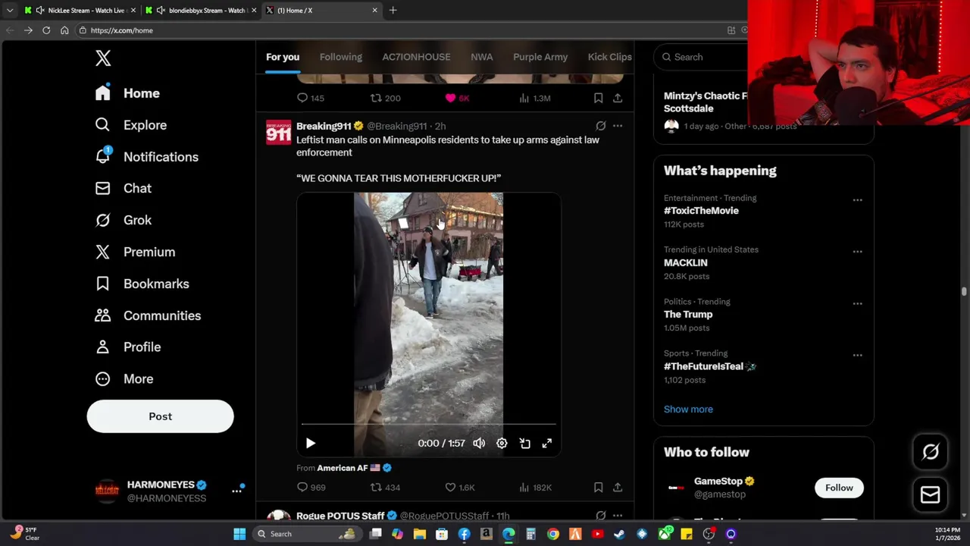The height and width of the screenshot is (546, 970).
Task: Open video playback settings gear
Action: pyautogui.click(x=502, y=443)
